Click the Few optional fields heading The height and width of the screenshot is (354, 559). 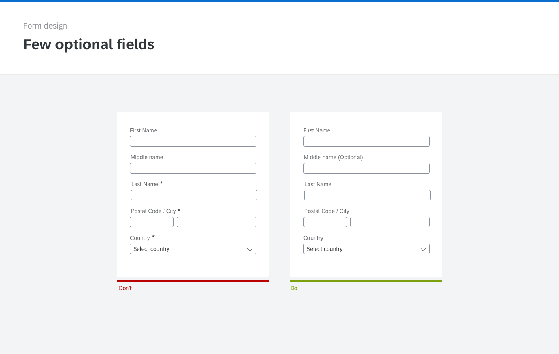click(88, 44)
